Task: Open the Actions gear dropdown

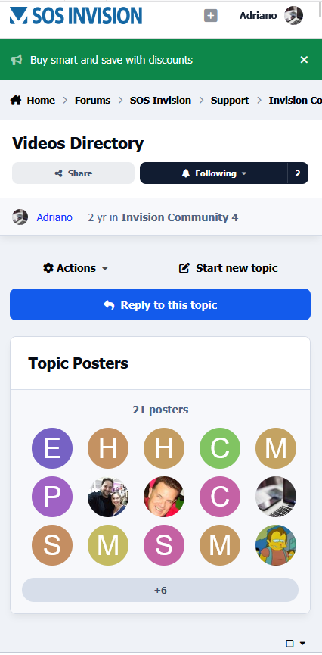Action: tap(76, 268)
